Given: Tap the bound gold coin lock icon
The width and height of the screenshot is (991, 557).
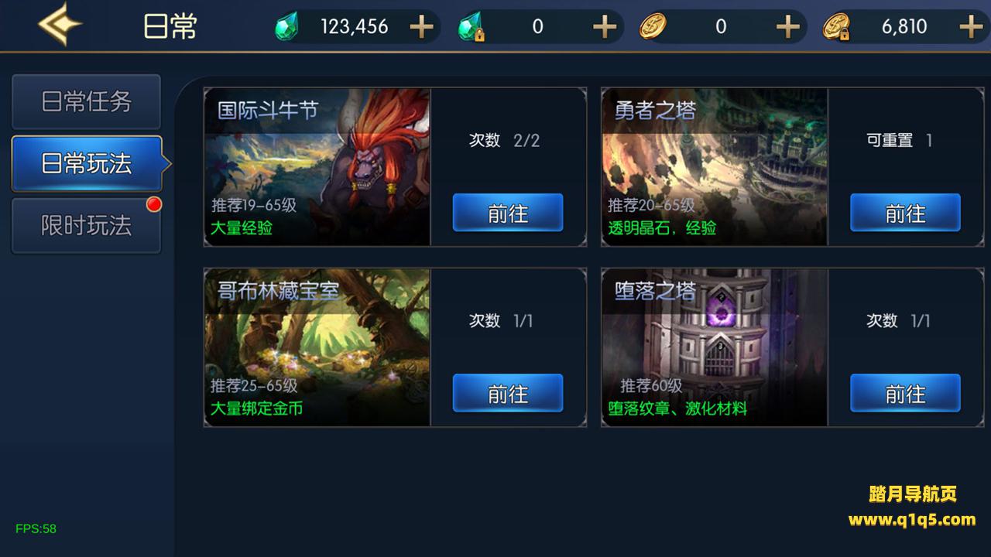Looking at the screenshot, I should [x=837, y=28].
